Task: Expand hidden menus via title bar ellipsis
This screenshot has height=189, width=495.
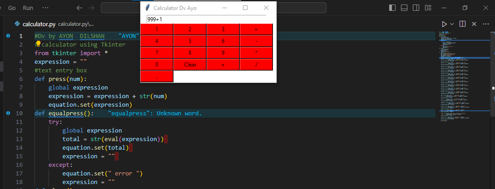Action: click(45, 8)
